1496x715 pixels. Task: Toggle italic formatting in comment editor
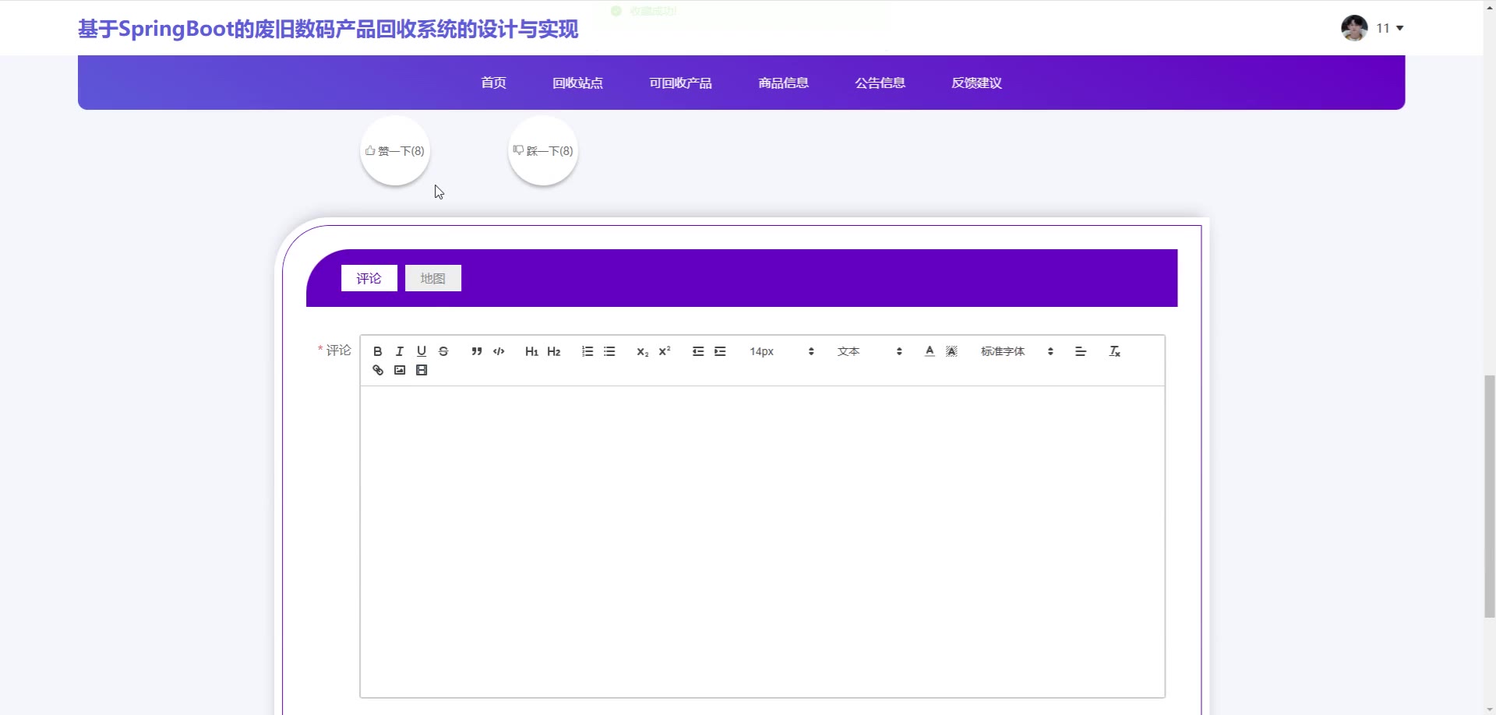click(x=400, y=351)
